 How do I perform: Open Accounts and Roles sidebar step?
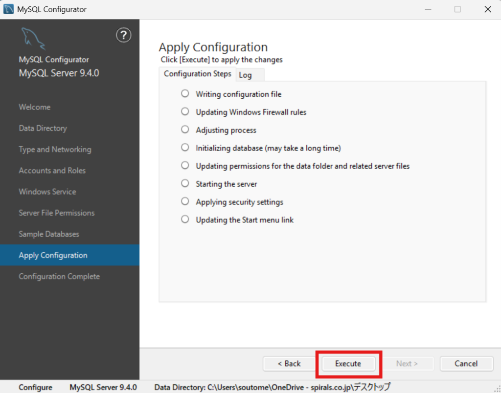pos(52,171)
